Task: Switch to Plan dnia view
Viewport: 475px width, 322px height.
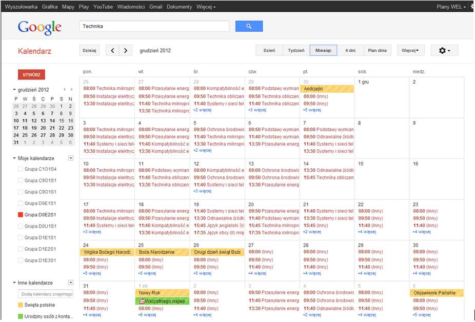Action: pos(377,51)
